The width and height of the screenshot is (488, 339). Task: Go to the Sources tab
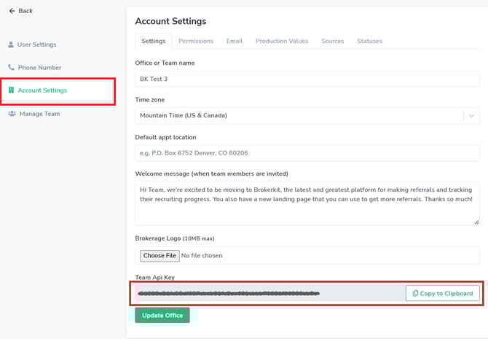(x=332, y=41)
